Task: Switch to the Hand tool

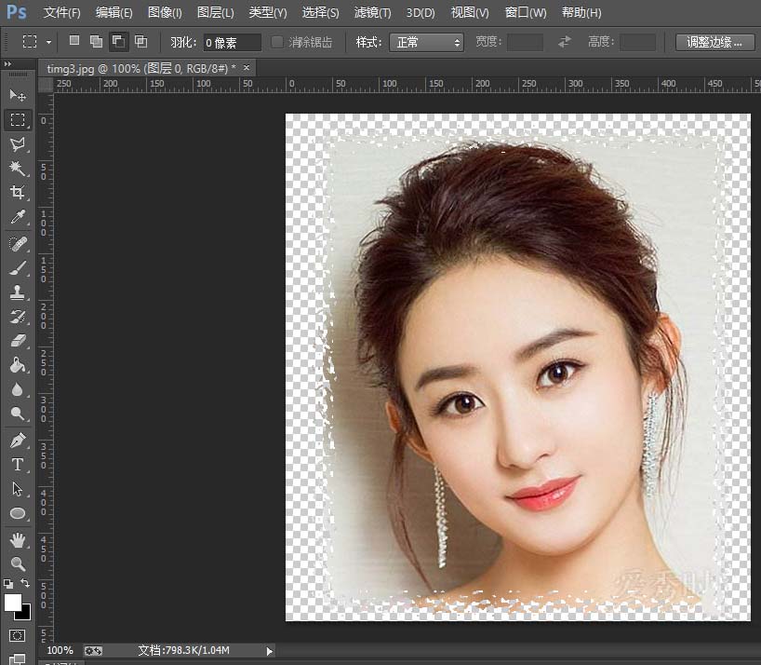Action: click(17, 539)
